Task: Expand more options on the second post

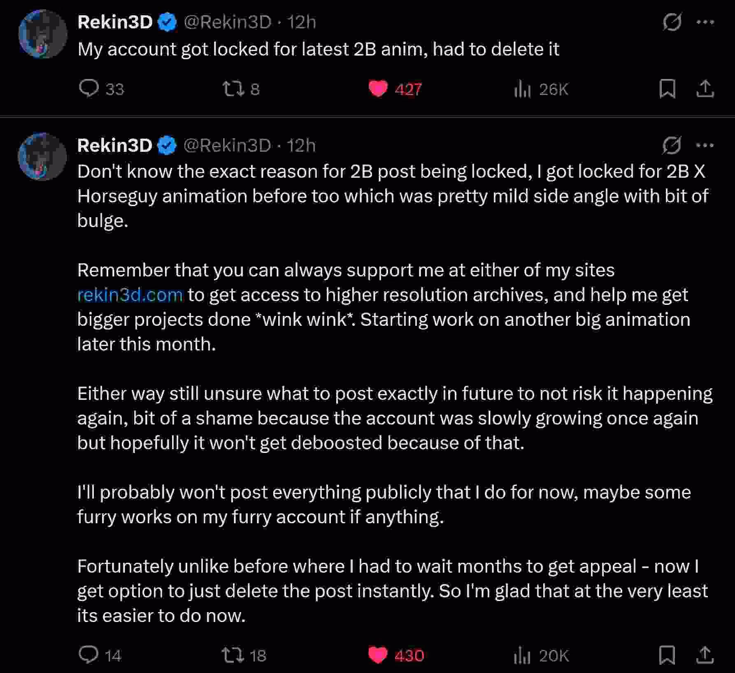Action: (705, 145)
